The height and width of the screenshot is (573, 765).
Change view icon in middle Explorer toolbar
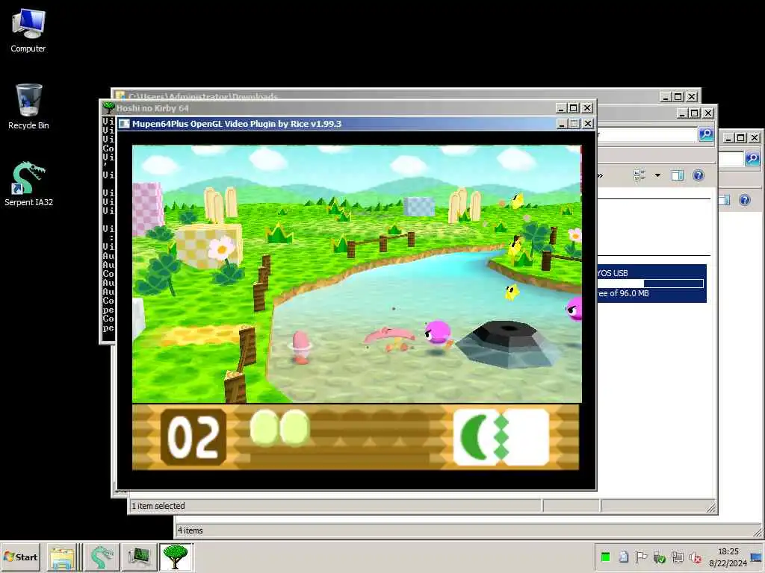(x=639, y=175)
